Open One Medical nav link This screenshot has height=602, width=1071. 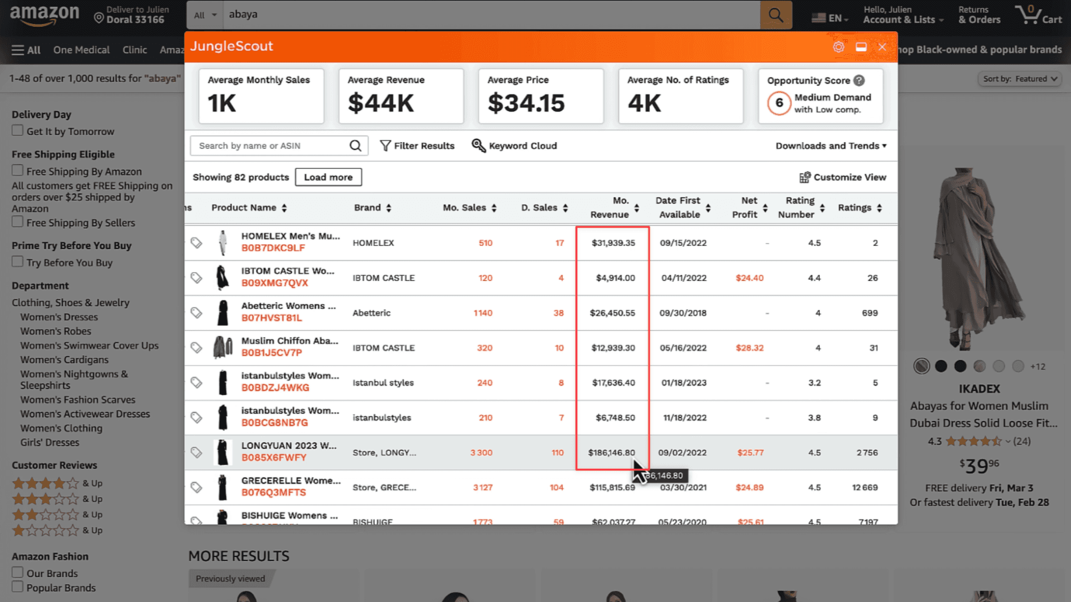(81, 50)
